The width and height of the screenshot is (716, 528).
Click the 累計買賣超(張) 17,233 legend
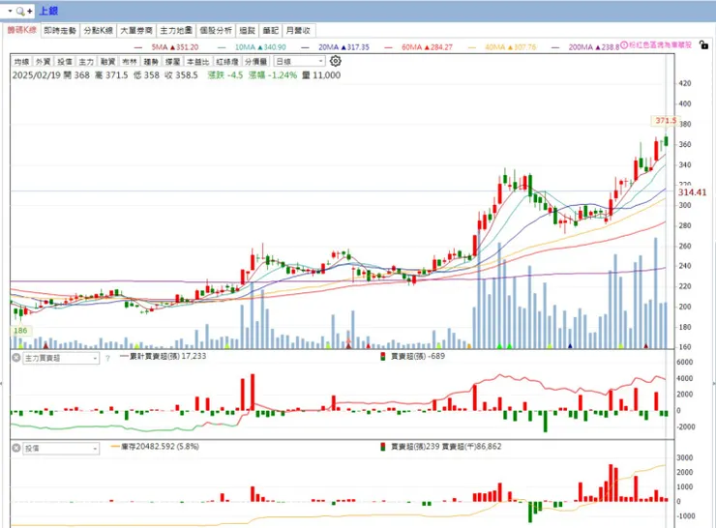163,356
